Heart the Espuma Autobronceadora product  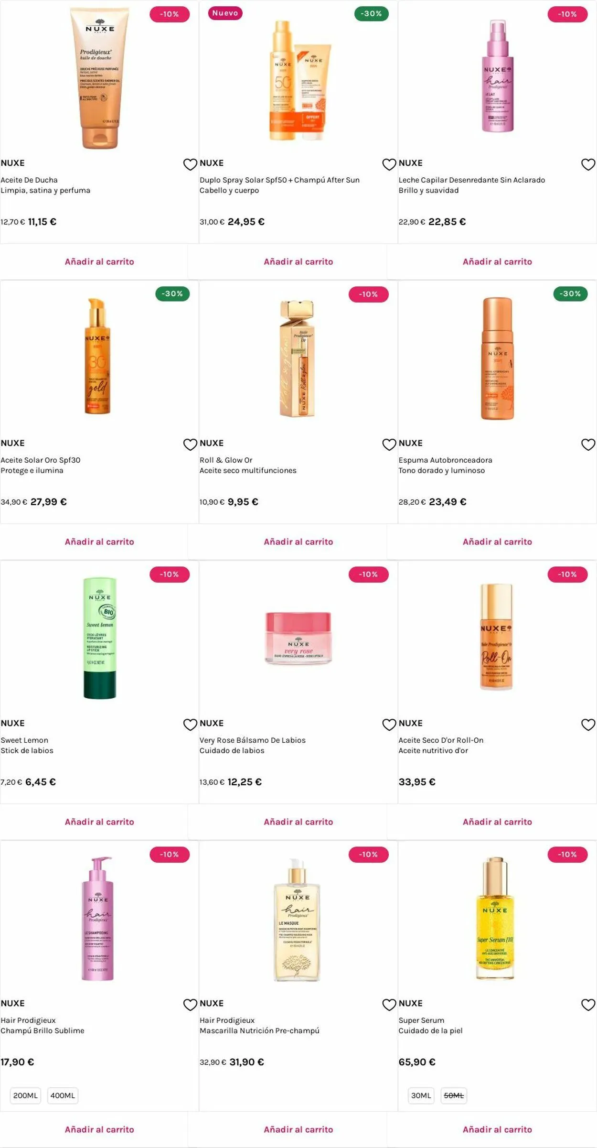coord(588,444)
